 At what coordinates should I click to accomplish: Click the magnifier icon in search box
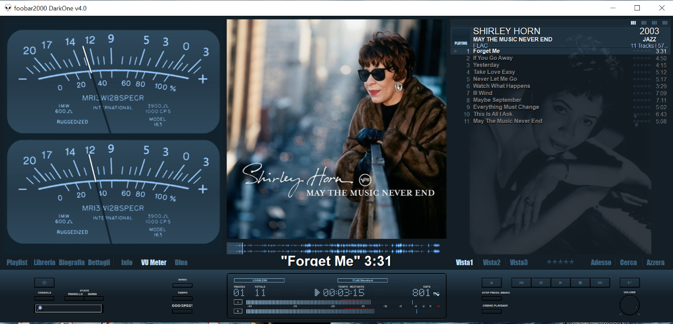pos(39,309)
